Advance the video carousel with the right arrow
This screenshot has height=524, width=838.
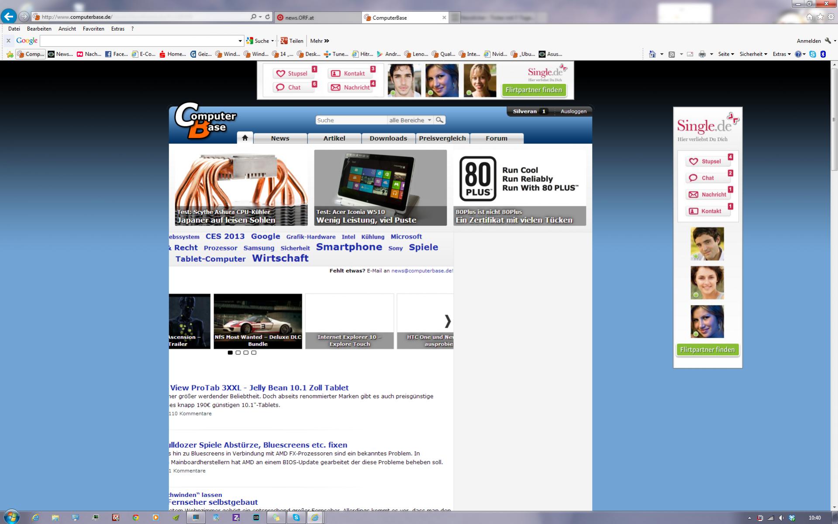(448, 321)
